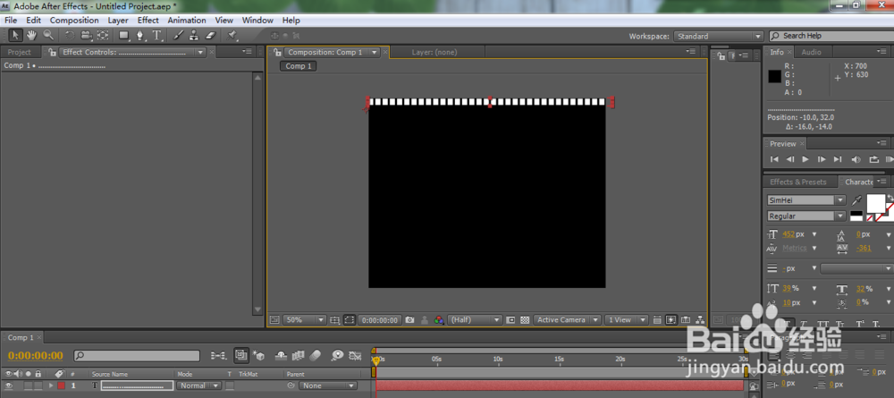Select the Pen tool
This screenshot has height=398, width=894.
coord(140,36)
